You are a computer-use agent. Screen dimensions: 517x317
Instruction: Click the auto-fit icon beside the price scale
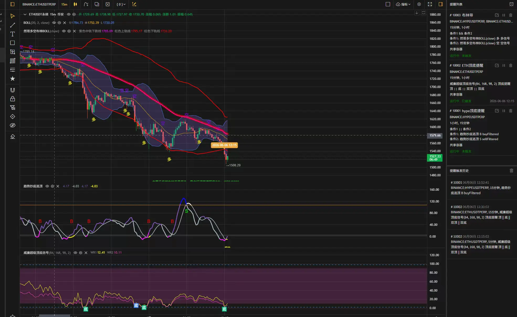(x=424, y=13)
